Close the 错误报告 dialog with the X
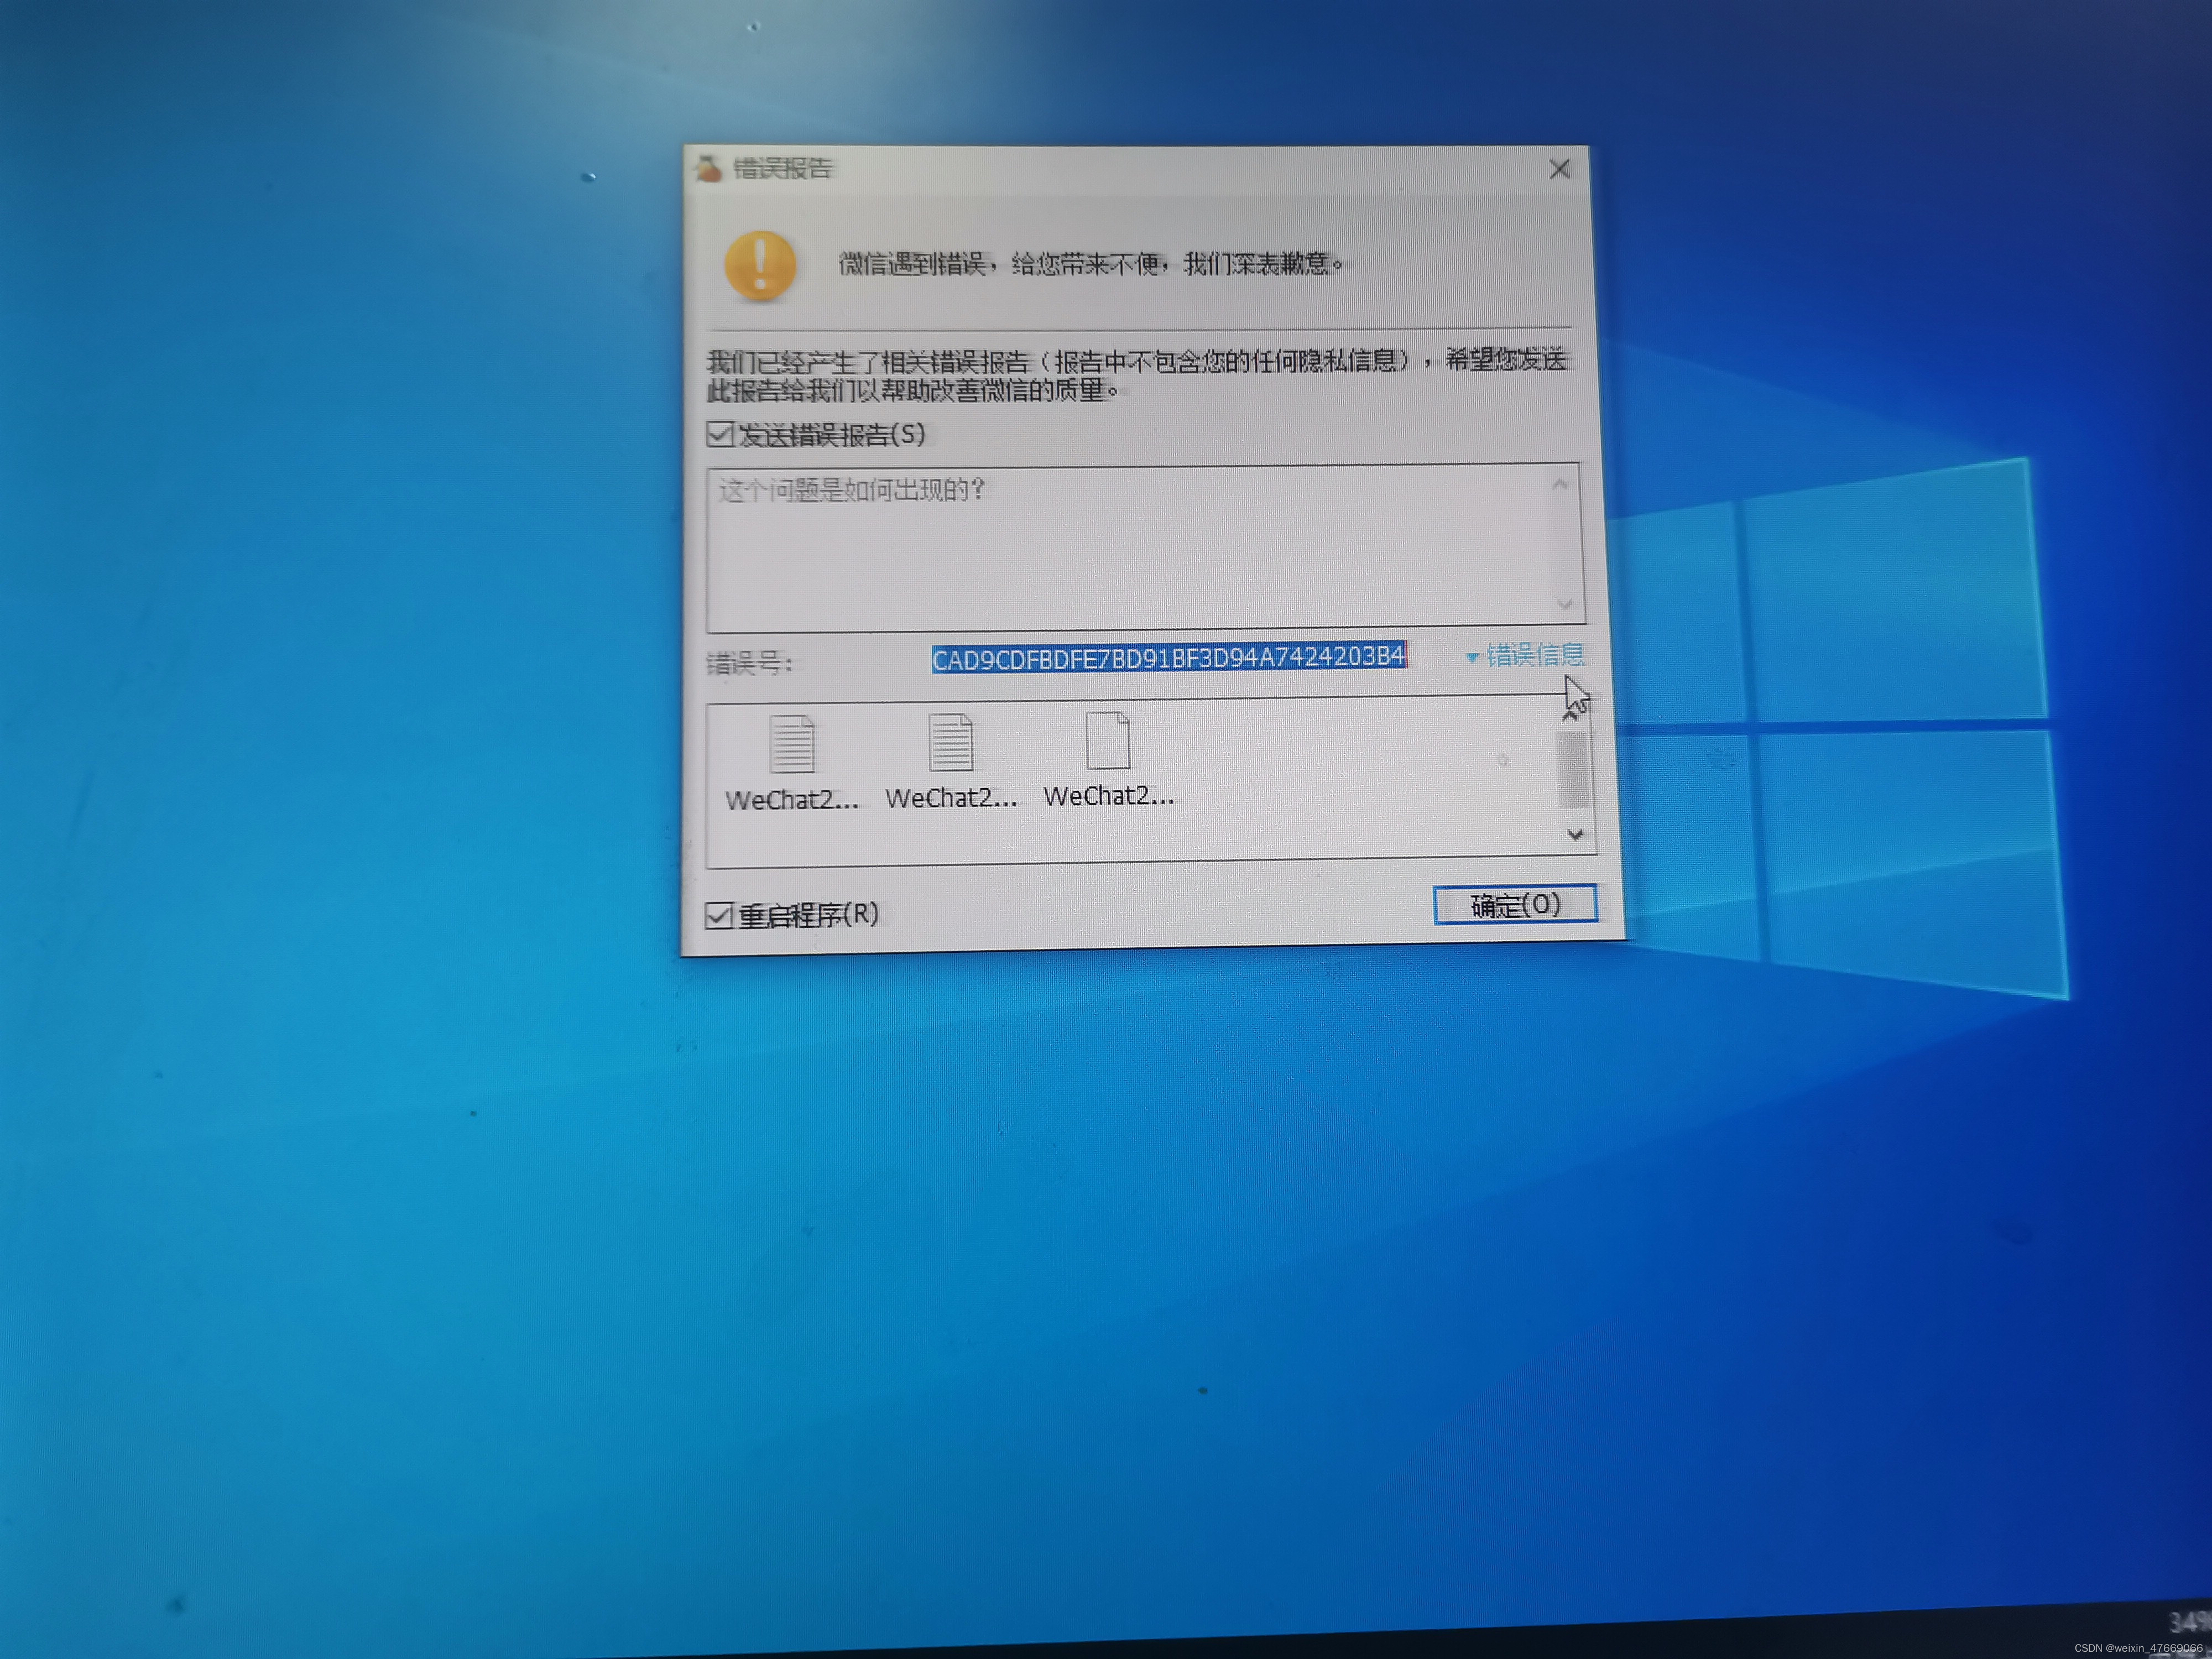Image resolution: width=2212 pixels, height=1659 pixels. 1559,169
